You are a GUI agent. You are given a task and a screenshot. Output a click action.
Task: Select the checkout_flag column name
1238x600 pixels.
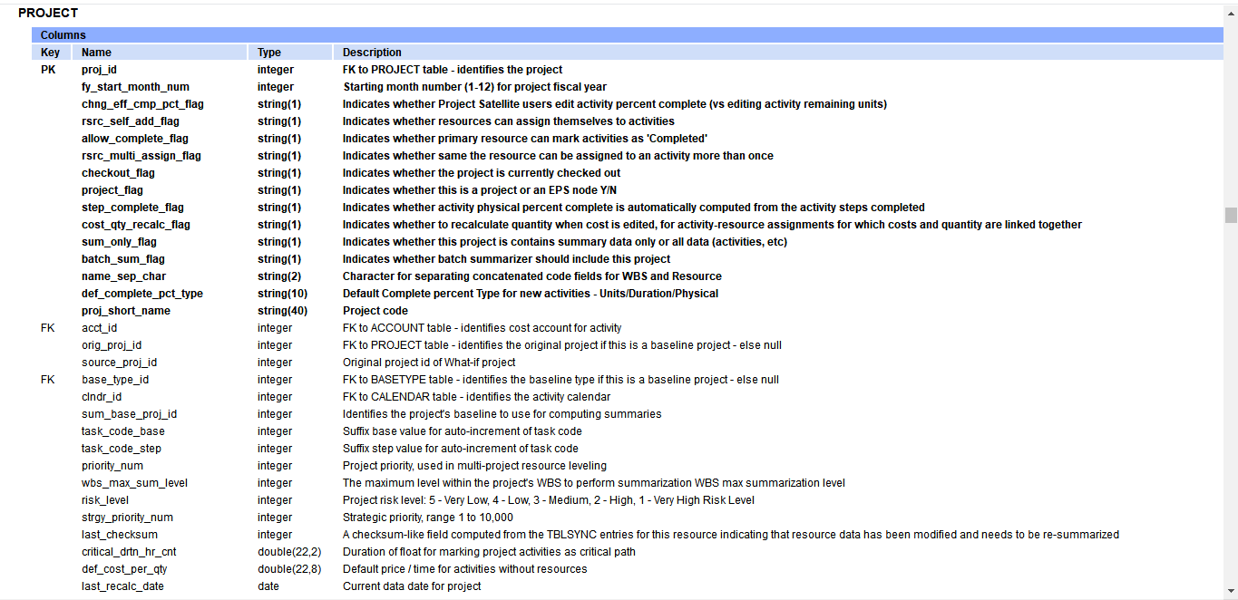[118, 173]
